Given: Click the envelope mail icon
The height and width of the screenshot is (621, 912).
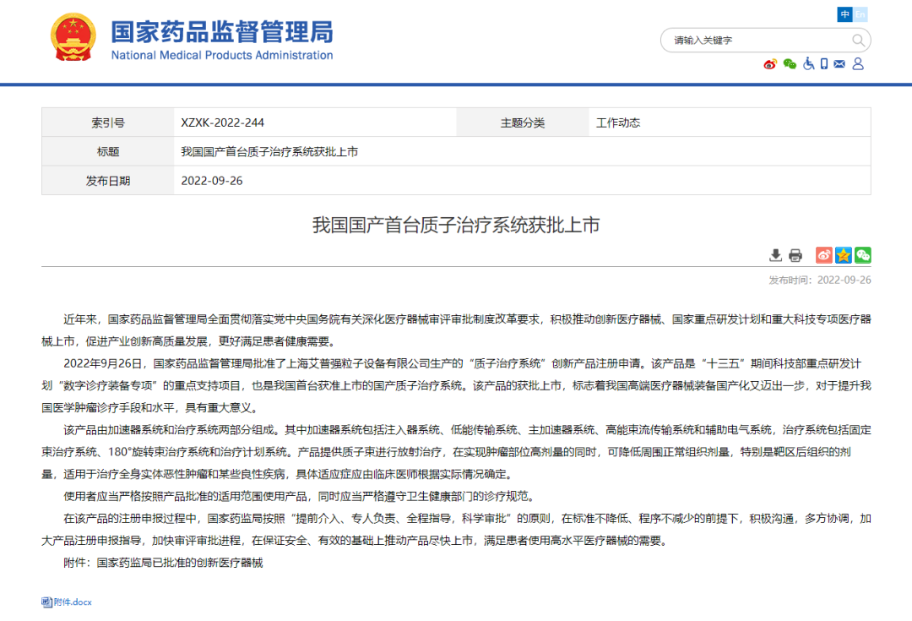Looking at the screenshot, I should (839, 64).
